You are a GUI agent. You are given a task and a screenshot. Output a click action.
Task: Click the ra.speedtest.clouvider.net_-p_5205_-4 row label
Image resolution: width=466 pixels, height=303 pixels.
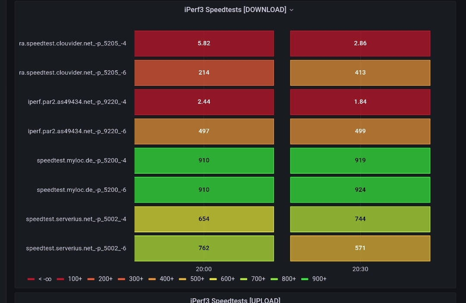(72, 44)
